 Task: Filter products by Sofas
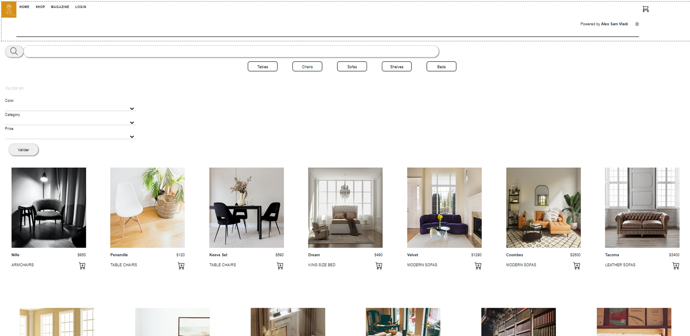point(352,66)
